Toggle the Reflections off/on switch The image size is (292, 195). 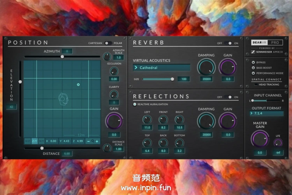pyautogui.click(x=228, y=97)
